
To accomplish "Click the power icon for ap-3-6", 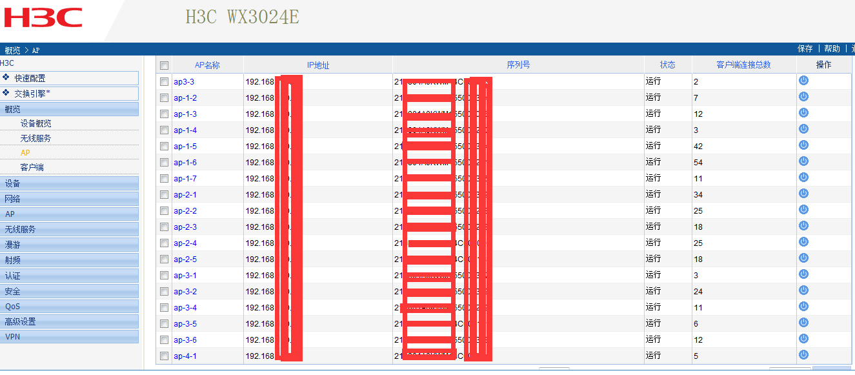I will pyautogui.click(x=803, y=339).
